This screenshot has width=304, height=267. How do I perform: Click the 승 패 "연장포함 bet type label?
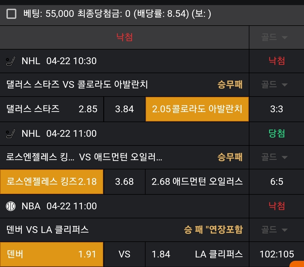tap(213, 230)
